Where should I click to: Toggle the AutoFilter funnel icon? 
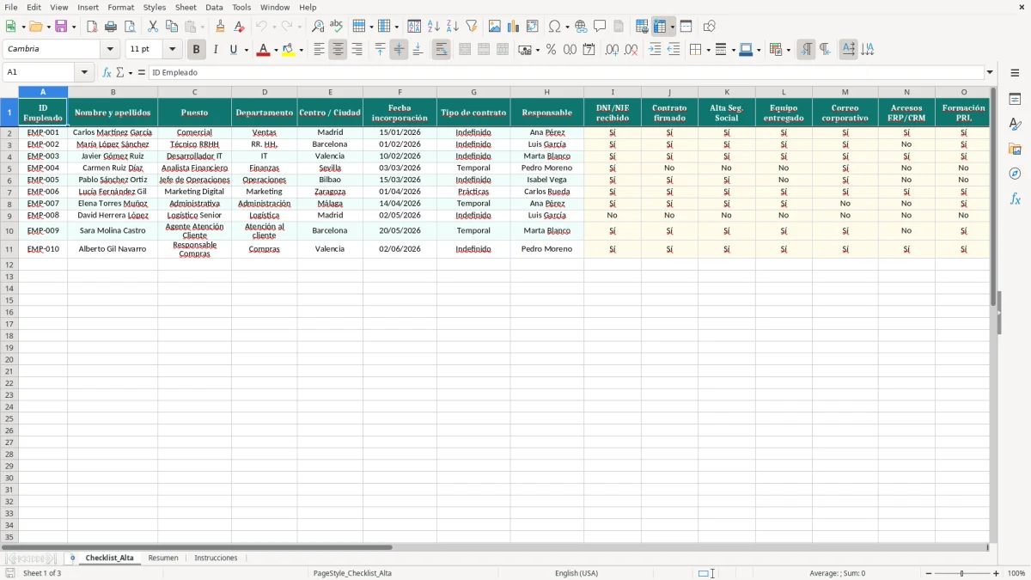(x=472, y=27)
